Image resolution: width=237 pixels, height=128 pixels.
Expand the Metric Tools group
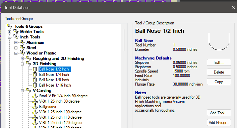pyautogui.click(x=9, y=32)
